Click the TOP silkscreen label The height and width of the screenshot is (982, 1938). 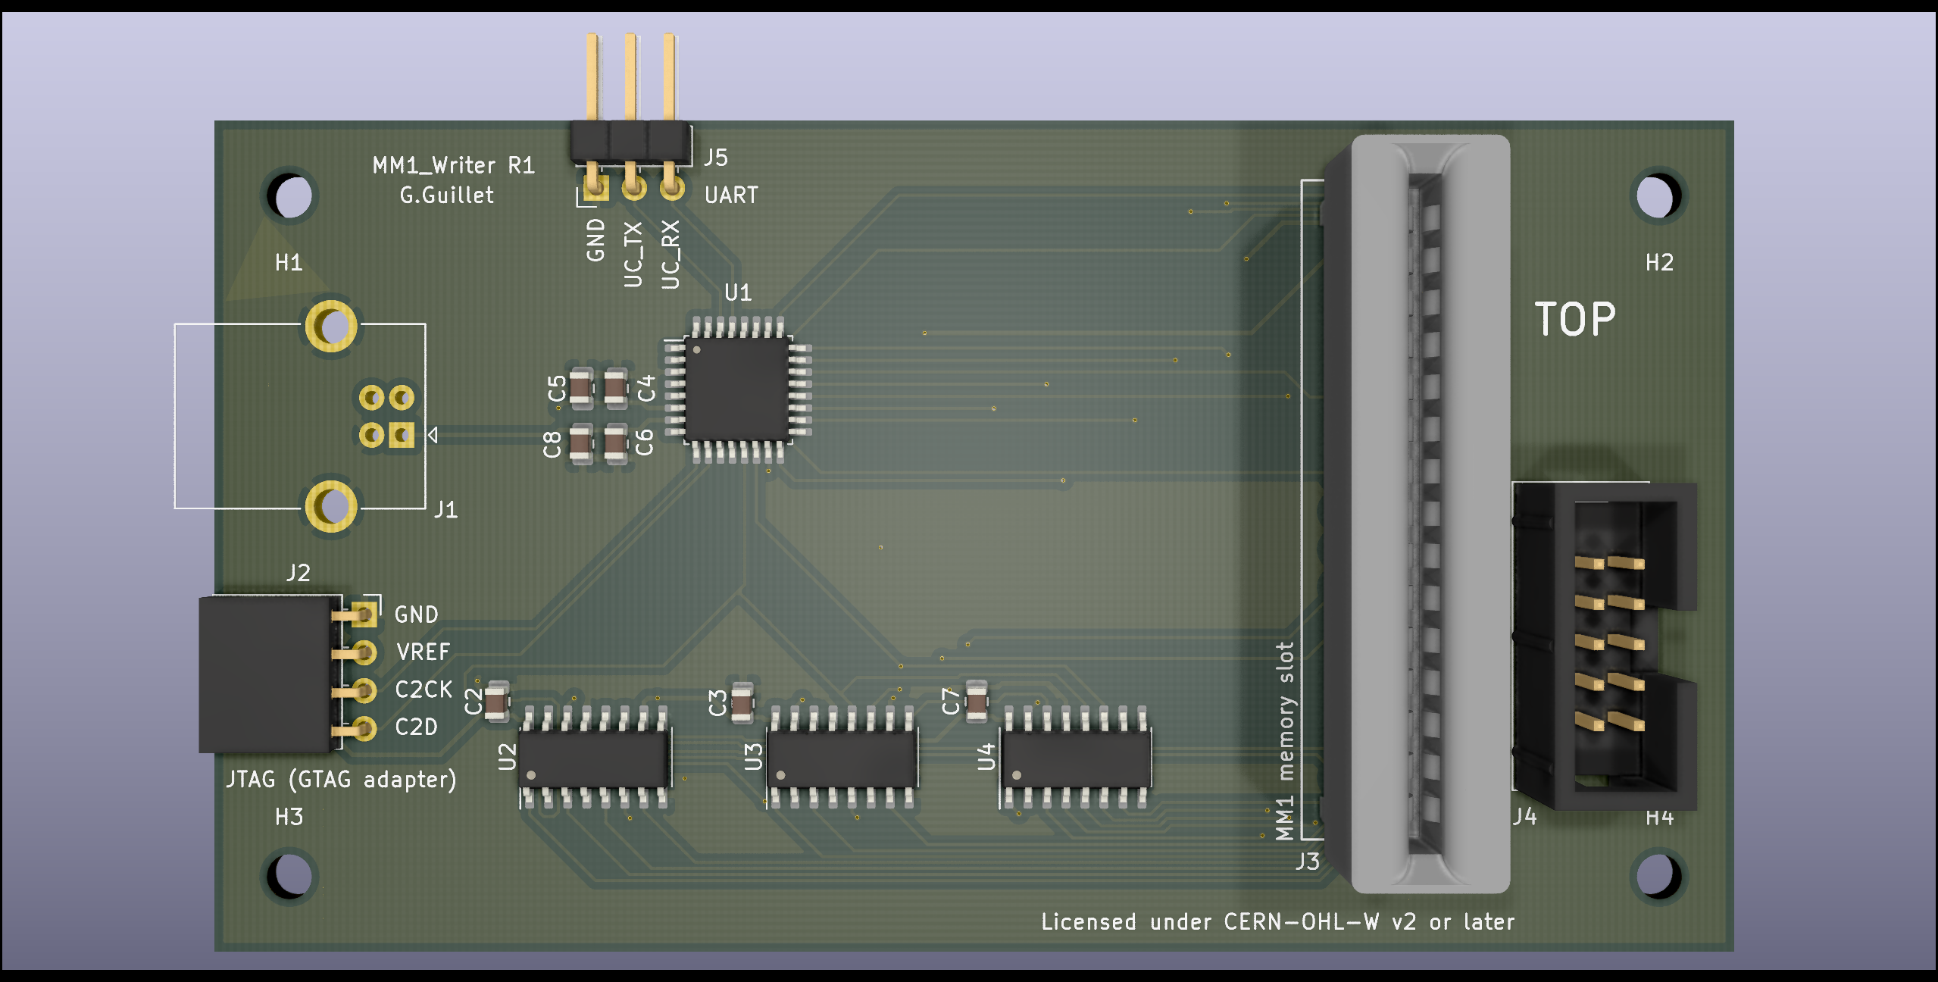pyautogui.click(x=1574, y=320)
